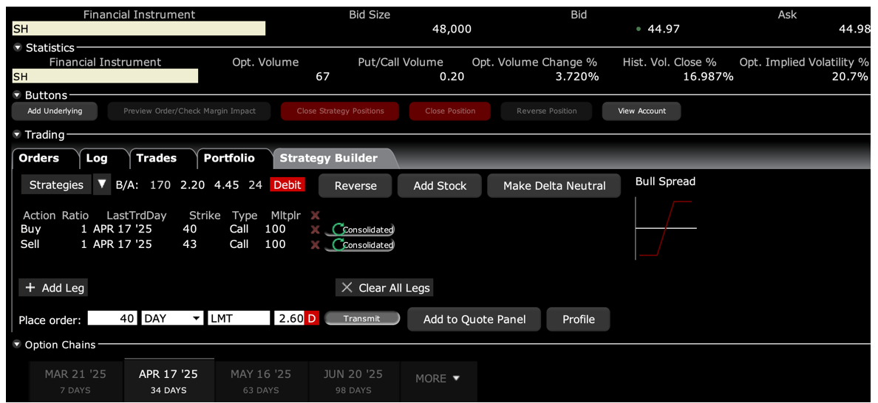Click the Bid value 44.97
878x403 pixels.
[664, 29]
